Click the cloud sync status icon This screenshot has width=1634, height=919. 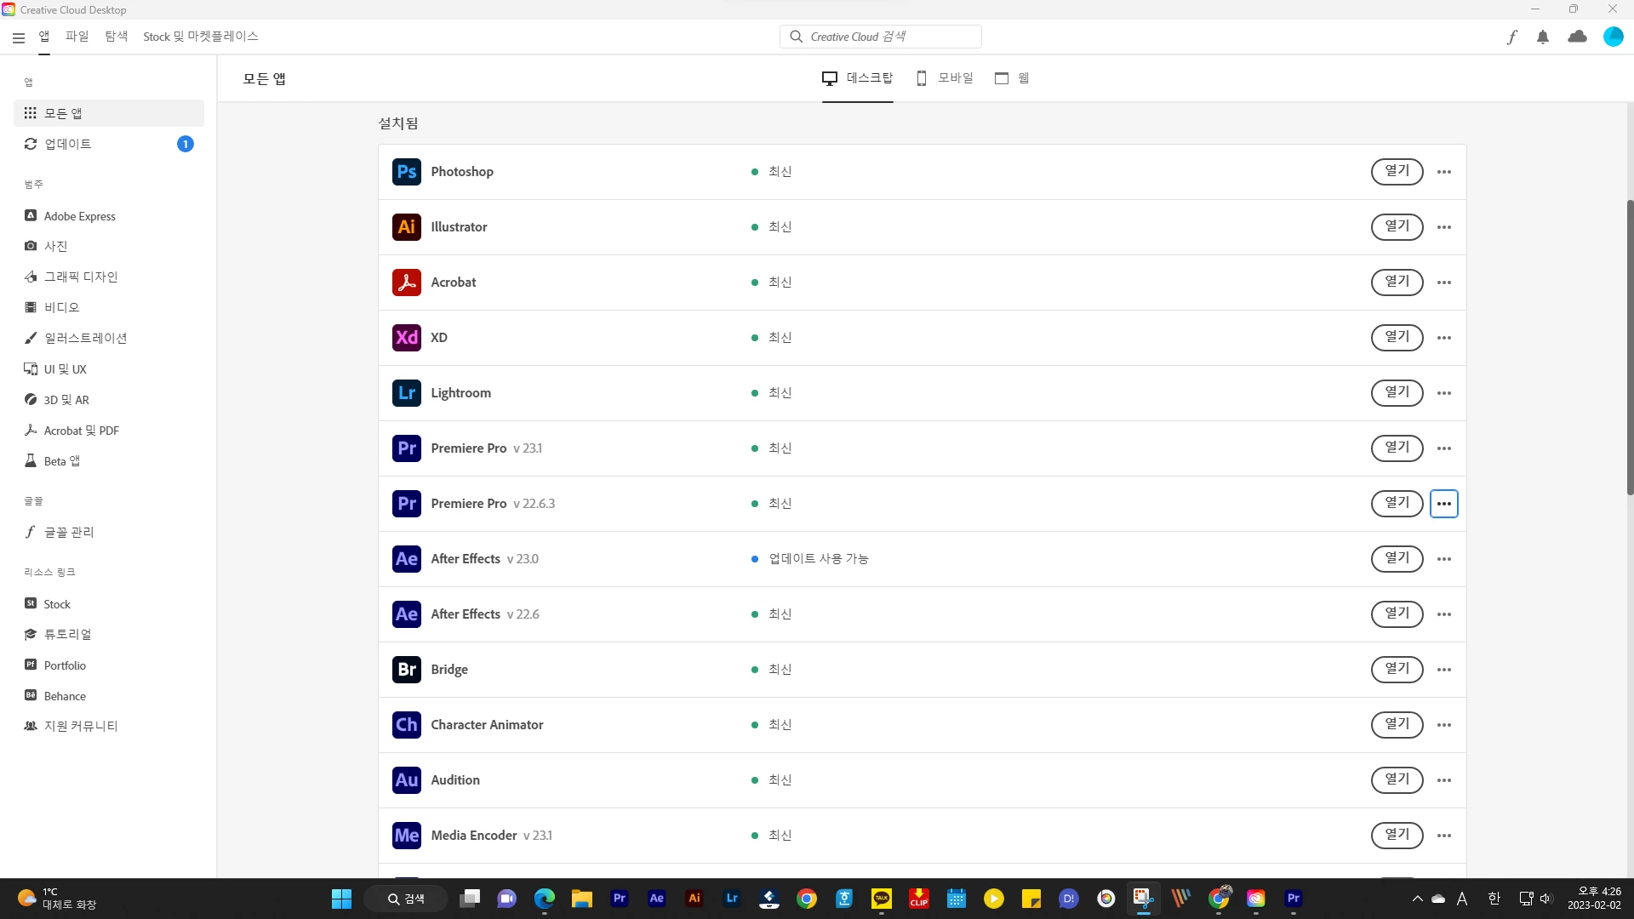tap(1577, 37)
